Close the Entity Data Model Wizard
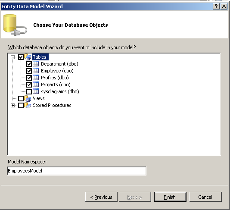Viewport: 230px width, 210px height. [224, 6]
